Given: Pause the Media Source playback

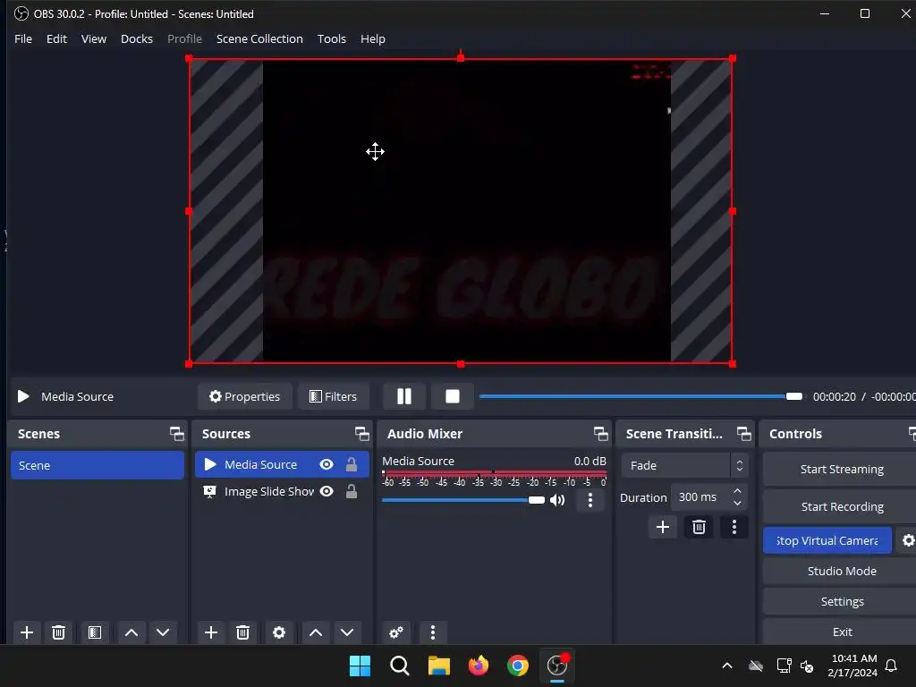Looking at the screenshot, I should point(403,396).
